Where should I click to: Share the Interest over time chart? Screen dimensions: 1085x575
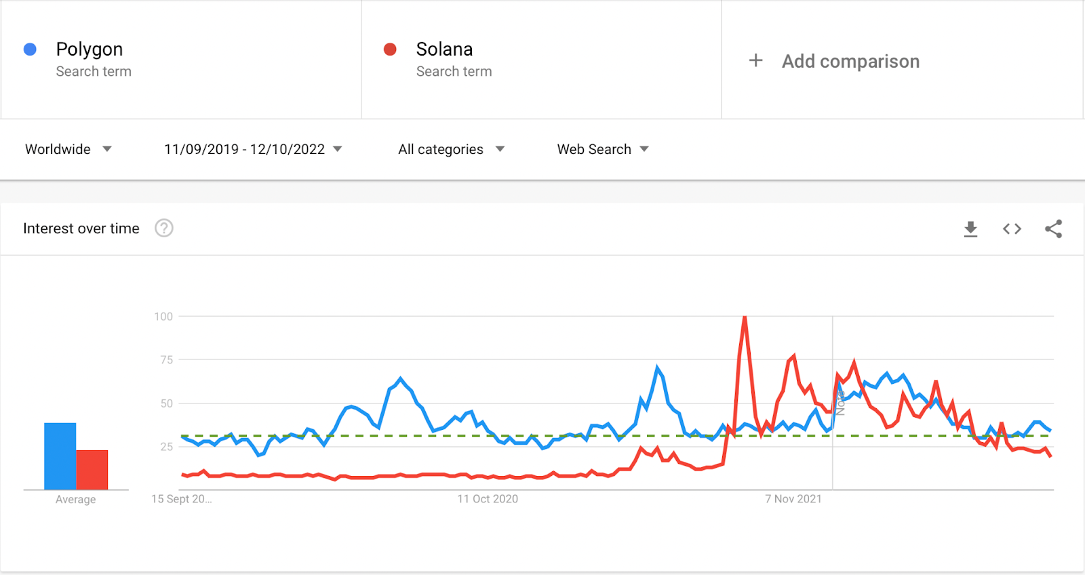coord(1053,229)
